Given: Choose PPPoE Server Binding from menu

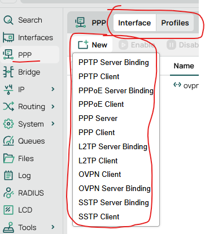Looking at the screenshot, I should coord(116,90).
